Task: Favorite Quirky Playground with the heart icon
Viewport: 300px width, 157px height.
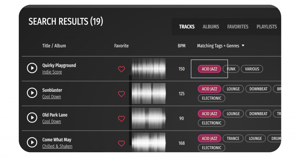Action: pyautogui.click(x=122, y=69)
